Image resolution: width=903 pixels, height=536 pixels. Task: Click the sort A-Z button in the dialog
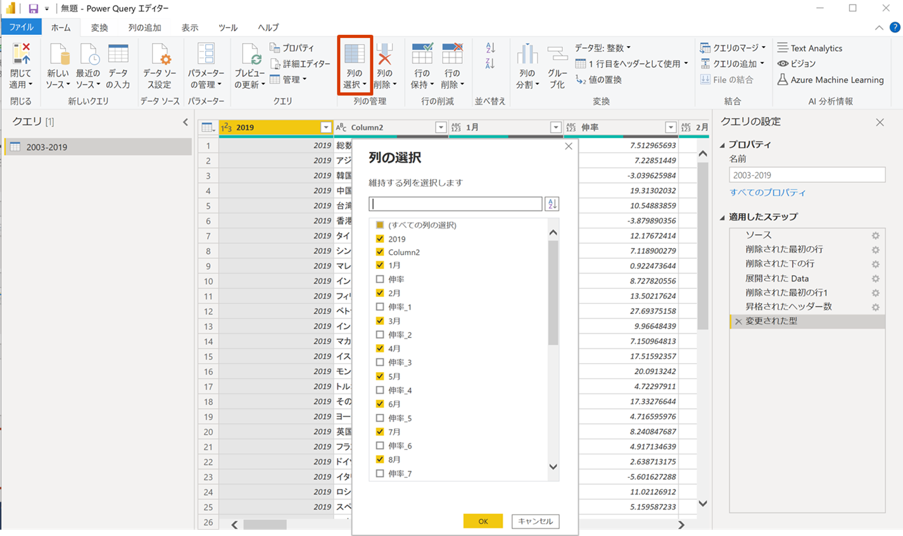click(552, 204)
